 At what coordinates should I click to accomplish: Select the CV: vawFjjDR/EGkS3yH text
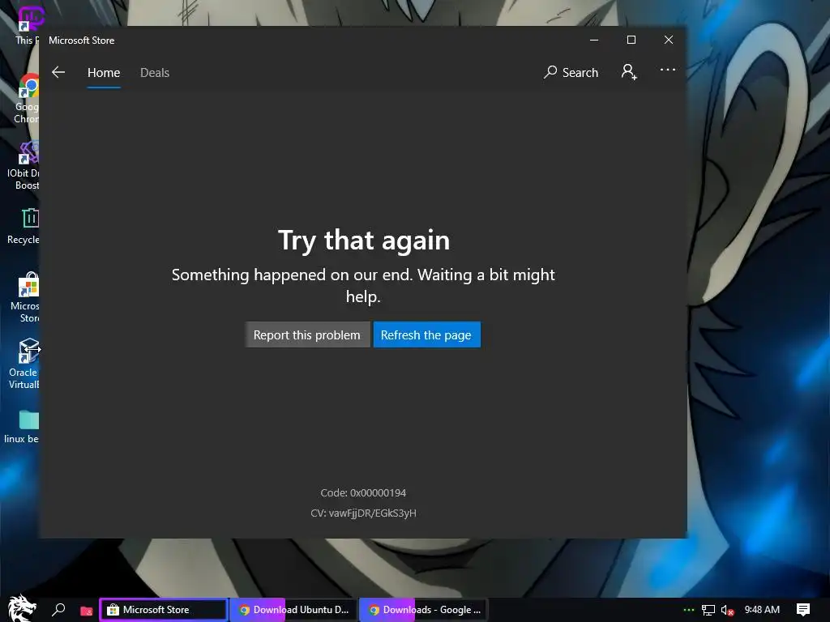pyautogui.click(x=363, y=513)
